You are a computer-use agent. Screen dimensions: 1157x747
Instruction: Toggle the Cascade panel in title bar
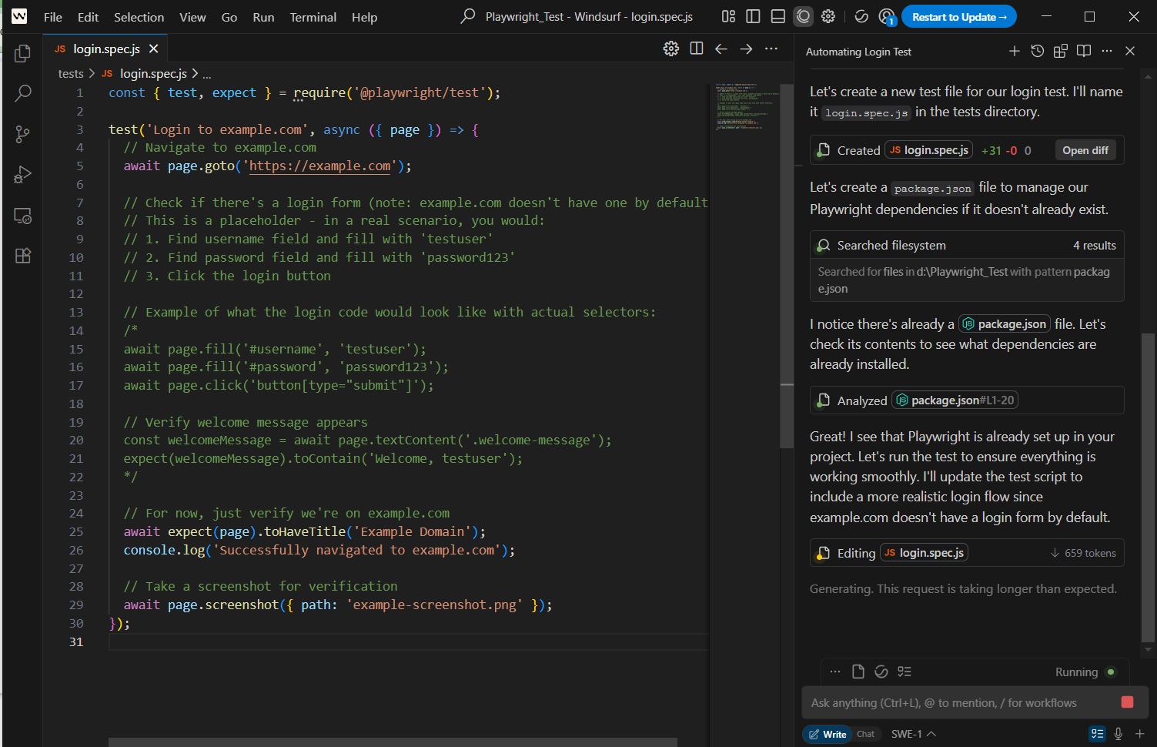(x=803, y=16)
